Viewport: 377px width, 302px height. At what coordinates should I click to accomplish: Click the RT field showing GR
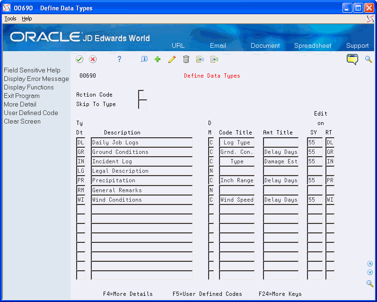(x=330, y=152)
